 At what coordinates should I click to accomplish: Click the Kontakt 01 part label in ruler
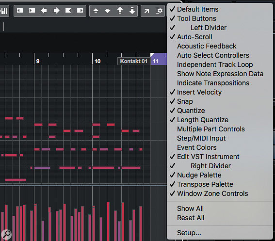[134, 61]
